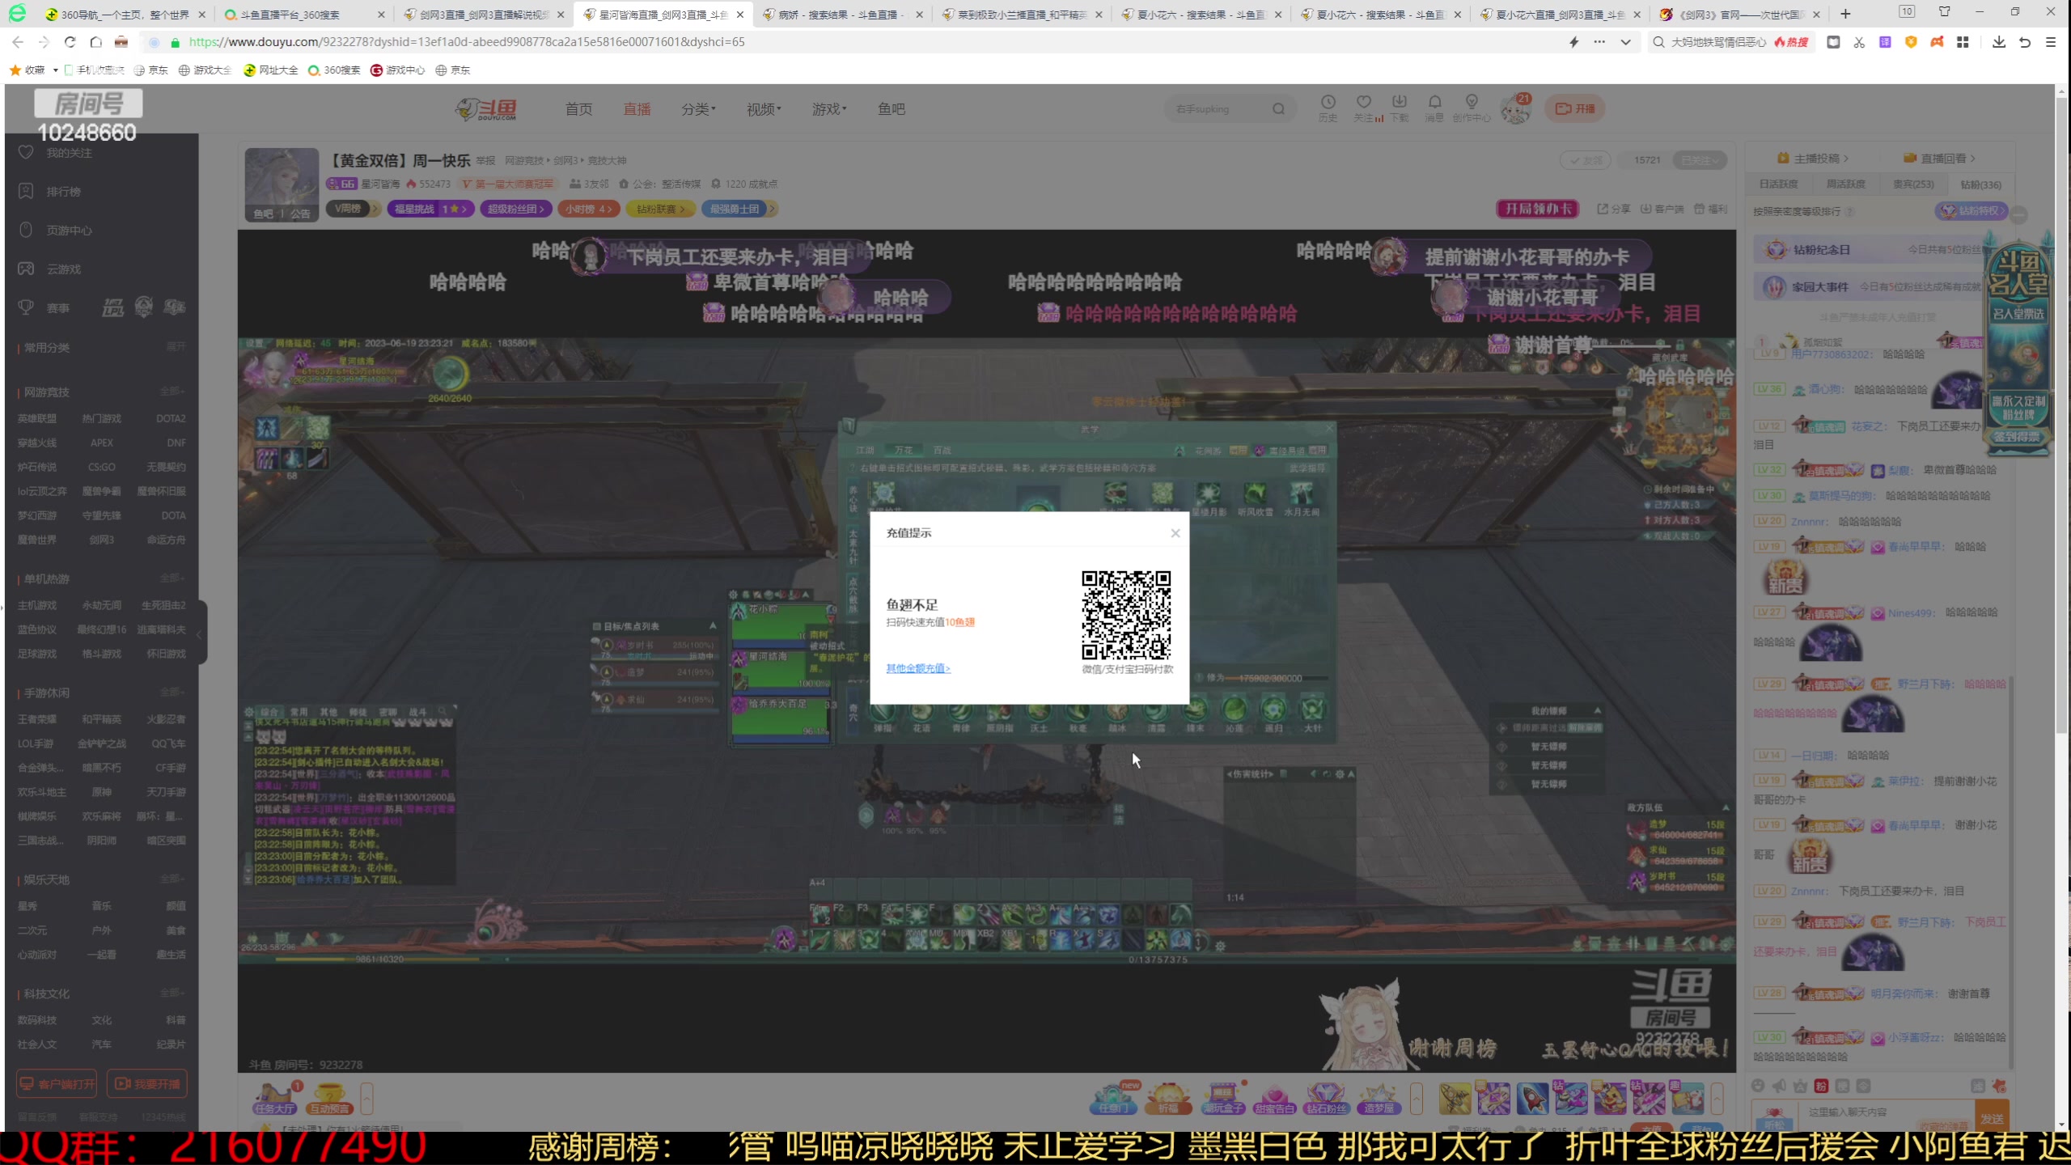Screen dimensions: 2071x1165
Task: Click the browser refresh icon
Action: (x=70, y=42)
